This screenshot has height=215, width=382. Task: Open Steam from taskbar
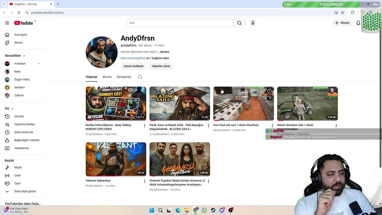click(x=213, y=210)
